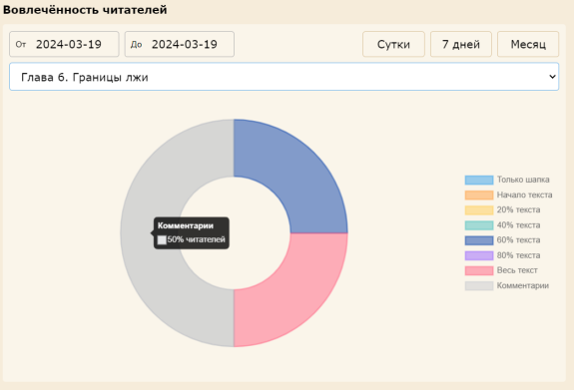Toggle the Только шапка legend swatch
The image size is (574, 390).
click(479, 180)
